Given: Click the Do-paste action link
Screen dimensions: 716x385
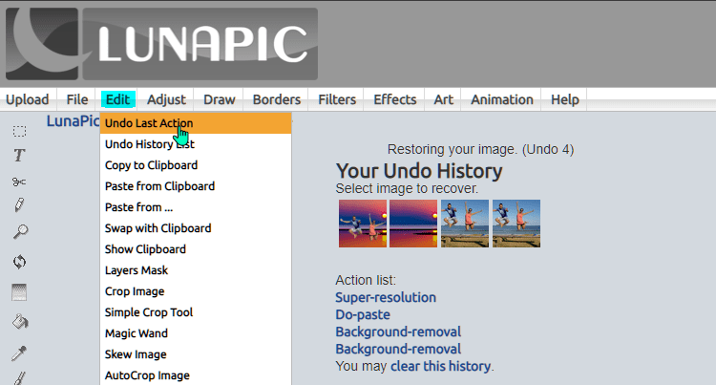Looking at the screenshot, I should click(363, 314).
